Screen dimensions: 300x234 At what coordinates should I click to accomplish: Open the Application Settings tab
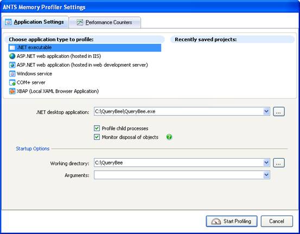pyautogui.click(x=35, y=22)
